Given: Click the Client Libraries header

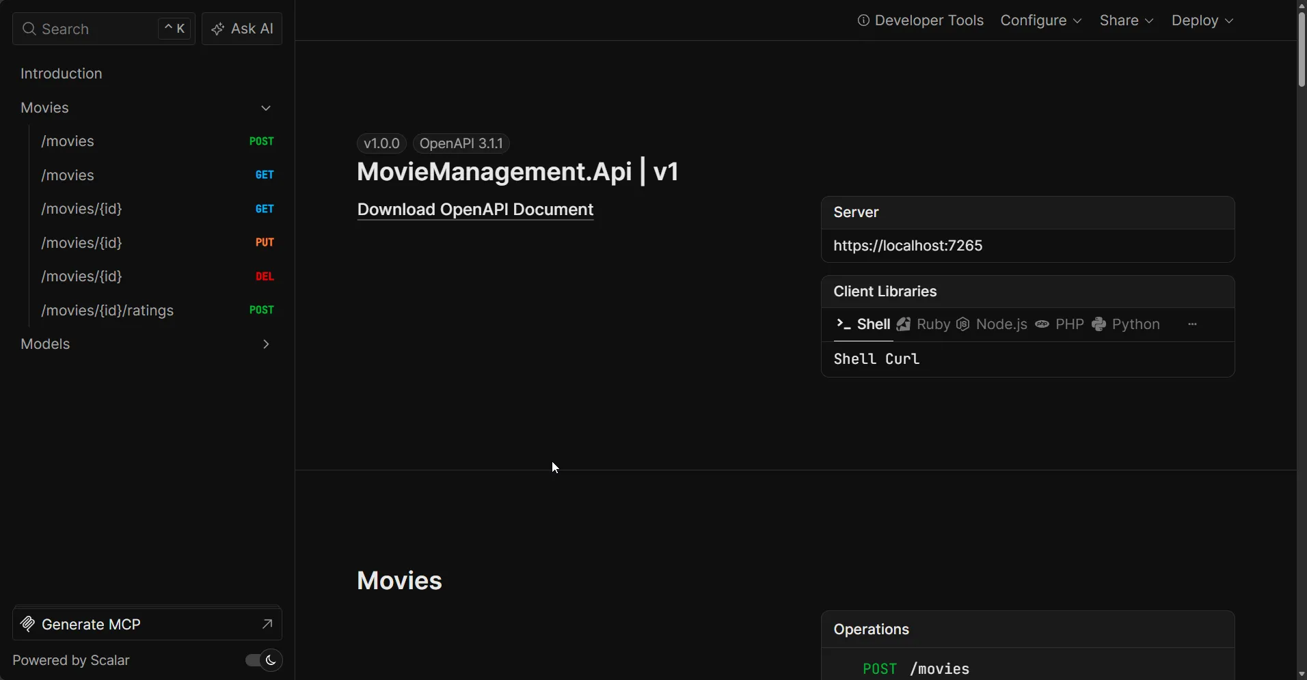Looking at the screenshot, I should [1028, 292].
